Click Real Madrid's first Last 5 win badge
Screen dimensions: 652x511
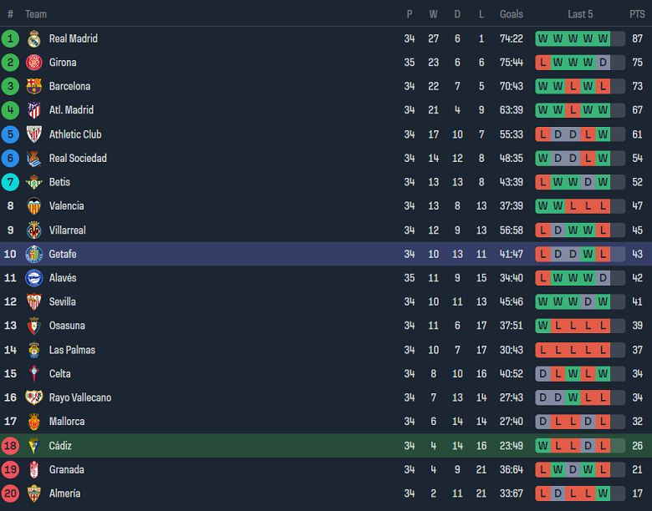coord(543,38)
